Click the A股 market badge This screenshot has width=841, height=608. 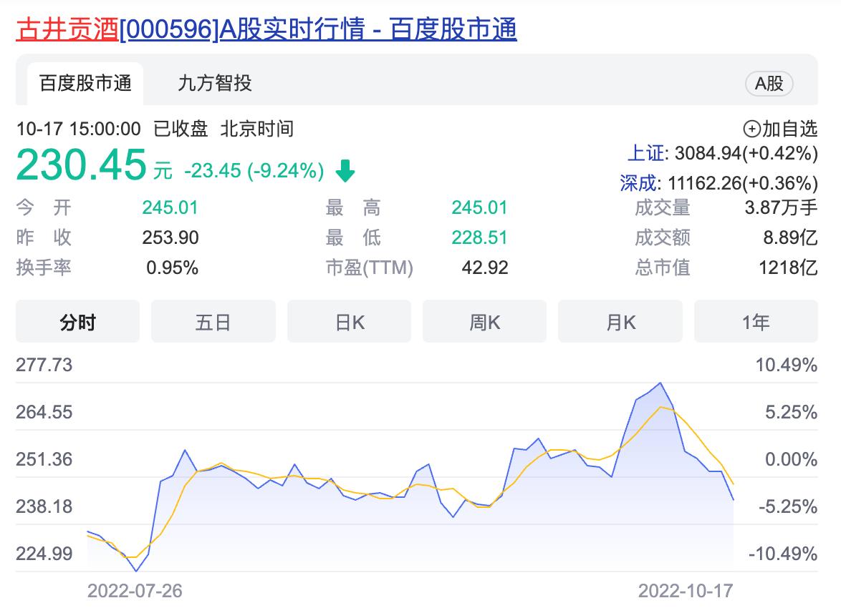(x=769, y=84)
